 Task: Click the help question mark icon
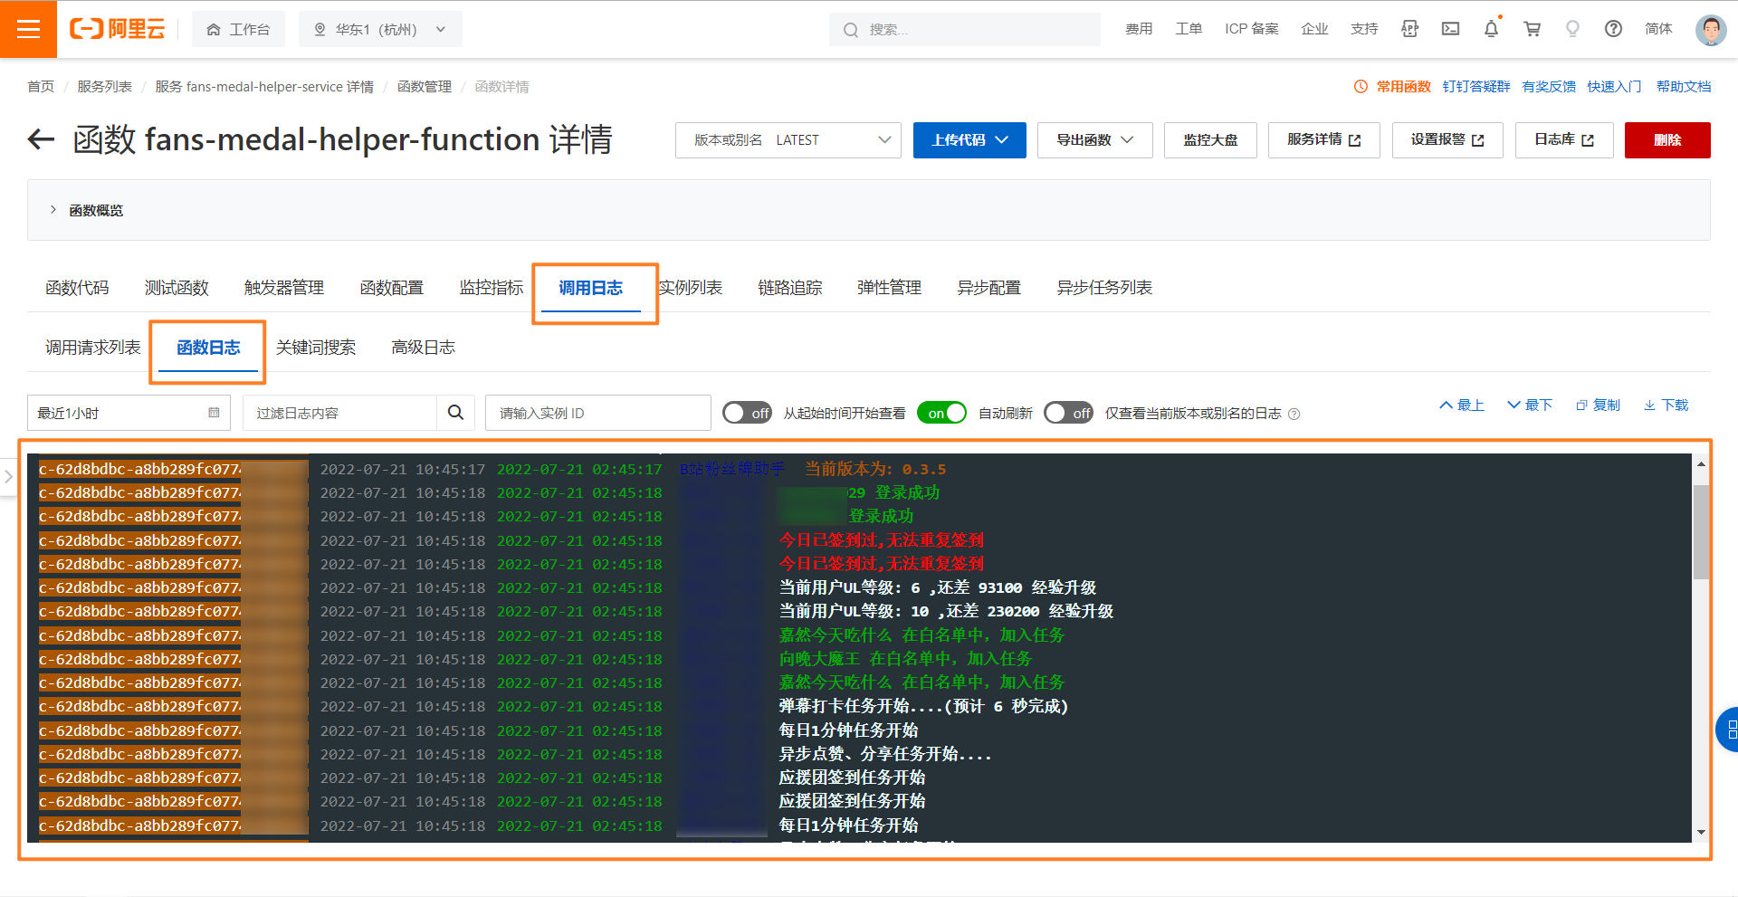tap(1613, 29)
